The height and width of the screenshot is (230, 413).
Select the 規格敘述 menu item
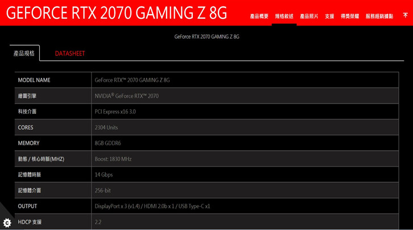pyautogui.click(x=284, y=17)
